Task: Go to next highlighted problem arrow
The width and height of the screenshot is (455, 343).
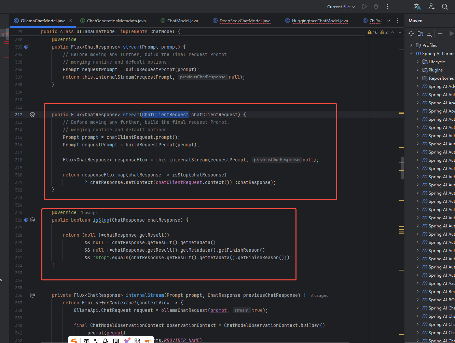Action: pyautogui.click(x=400, y=32)
